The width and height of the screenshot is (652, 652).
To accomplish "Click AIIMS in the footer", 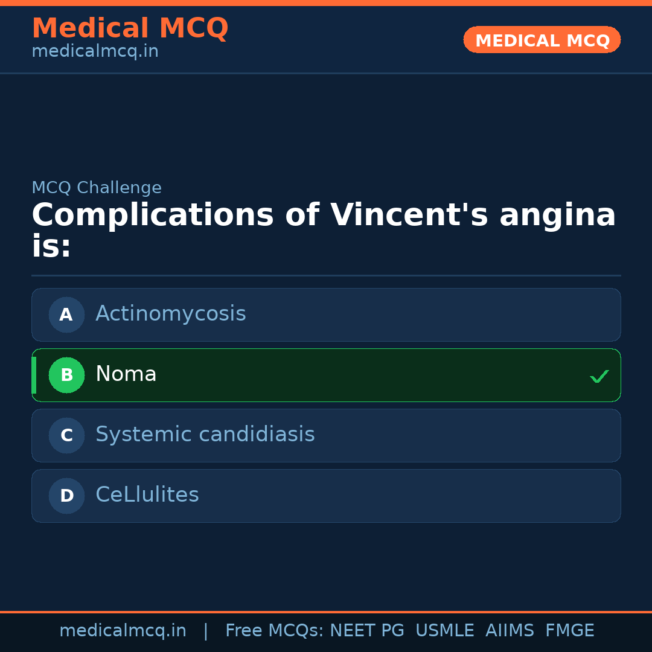I will point(510,631).
